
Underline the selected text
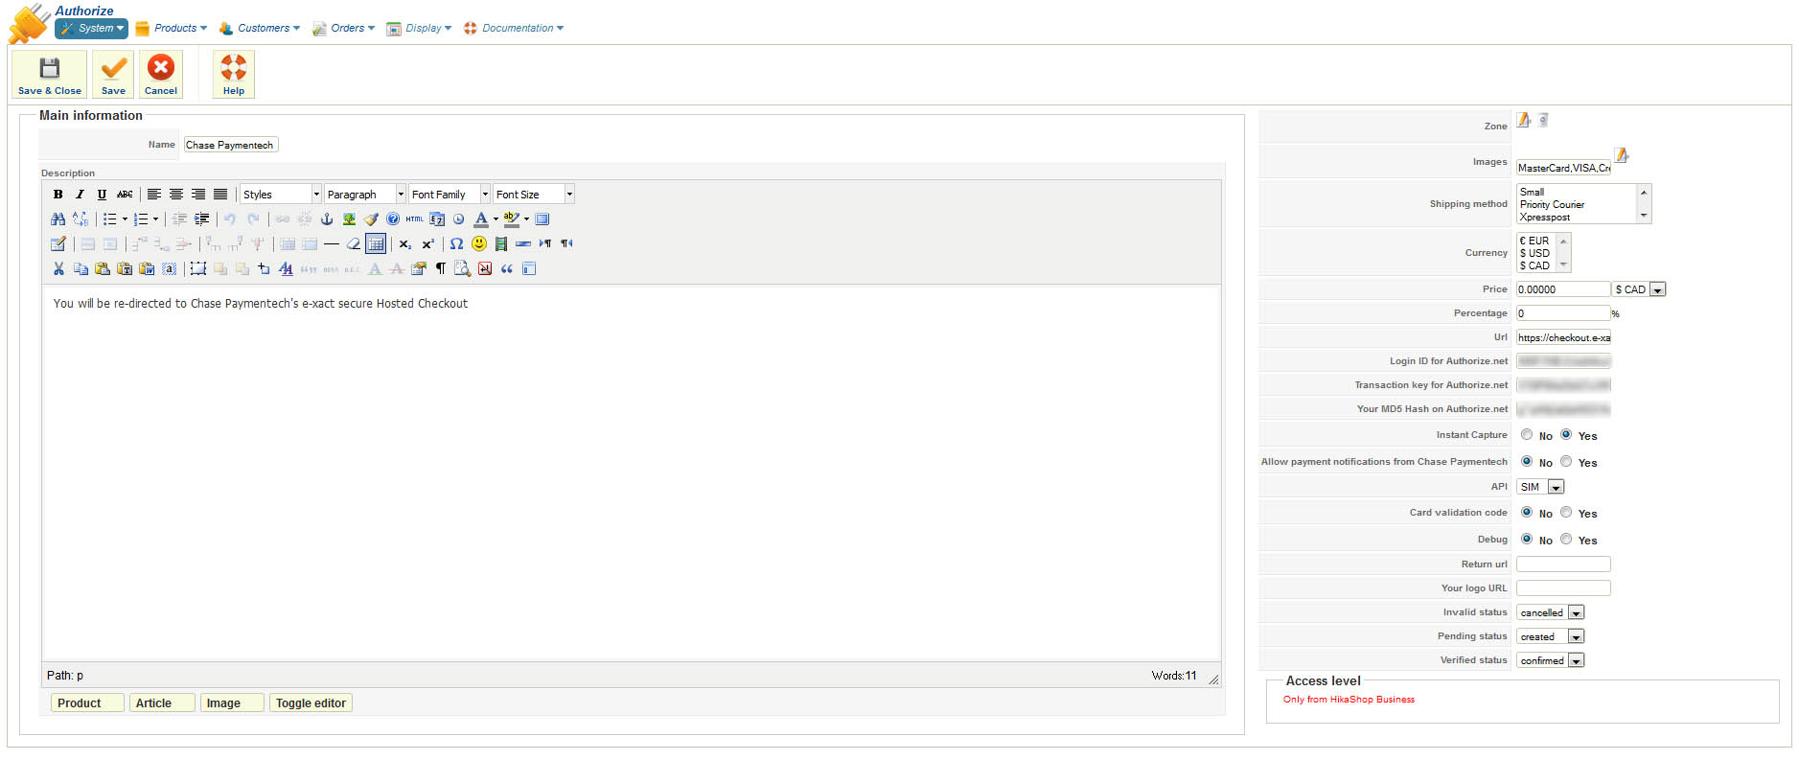(103, 195)
